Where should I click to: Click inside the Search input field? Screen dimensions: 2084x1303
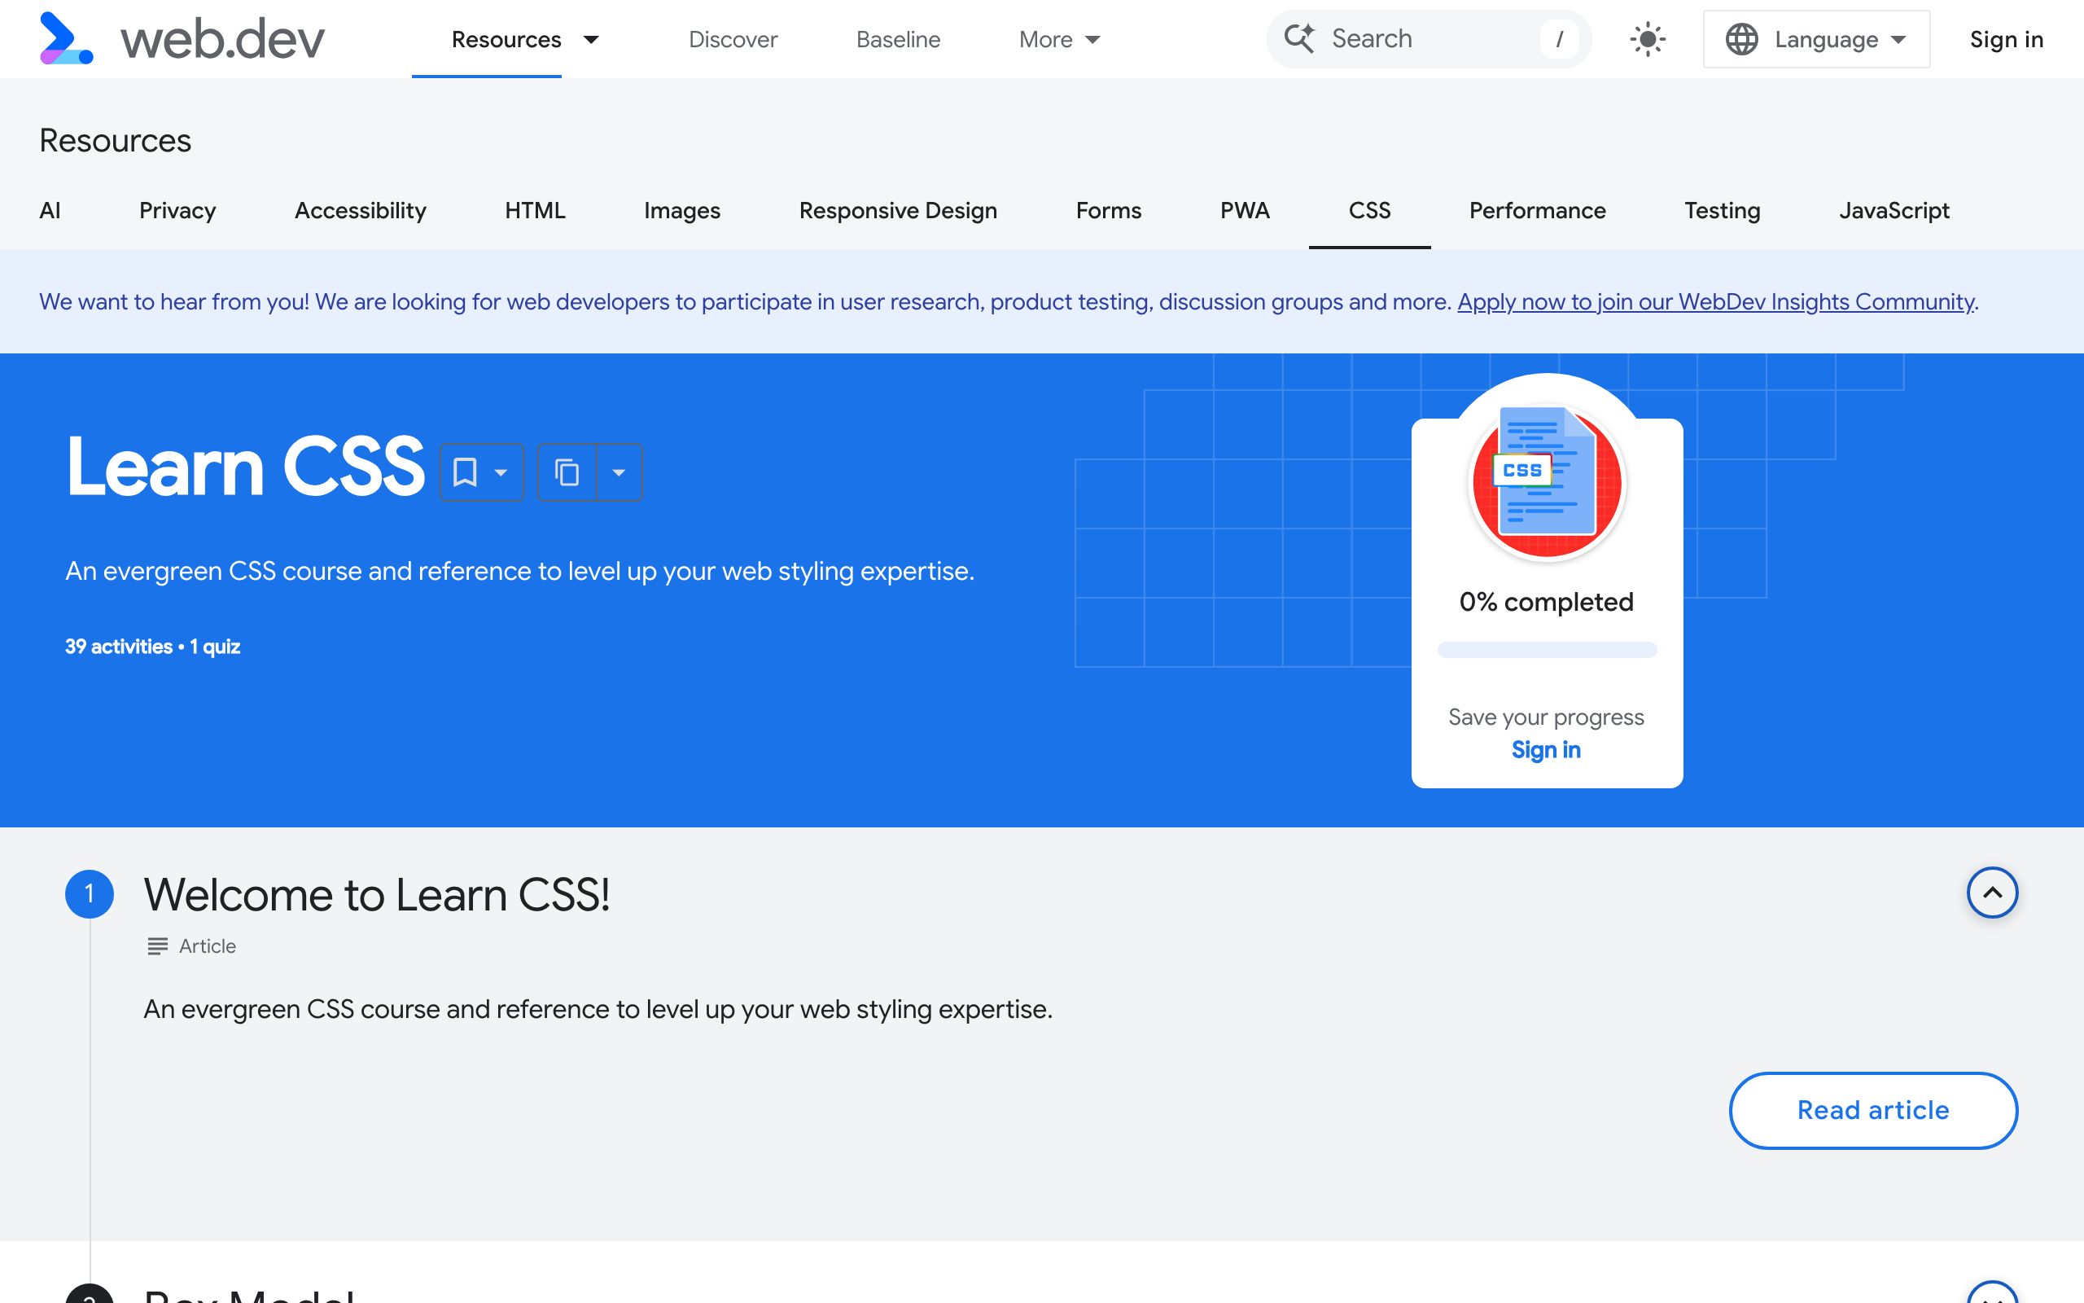(1429, 39)
